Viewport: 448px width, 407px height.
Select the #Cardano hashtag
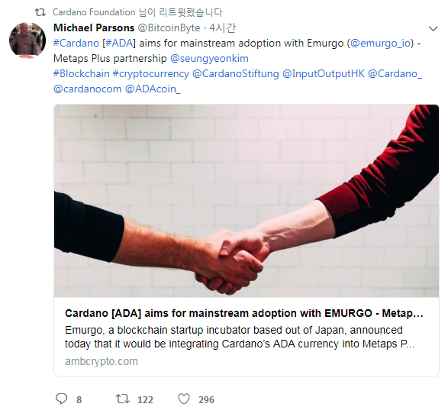(76, 44)
